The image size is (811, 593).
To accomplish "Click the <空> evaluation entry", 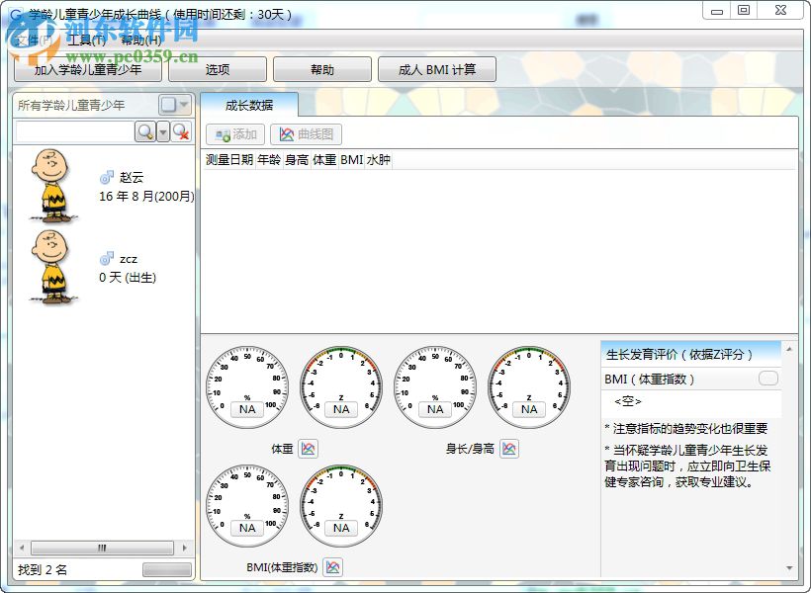I will 628,401.
